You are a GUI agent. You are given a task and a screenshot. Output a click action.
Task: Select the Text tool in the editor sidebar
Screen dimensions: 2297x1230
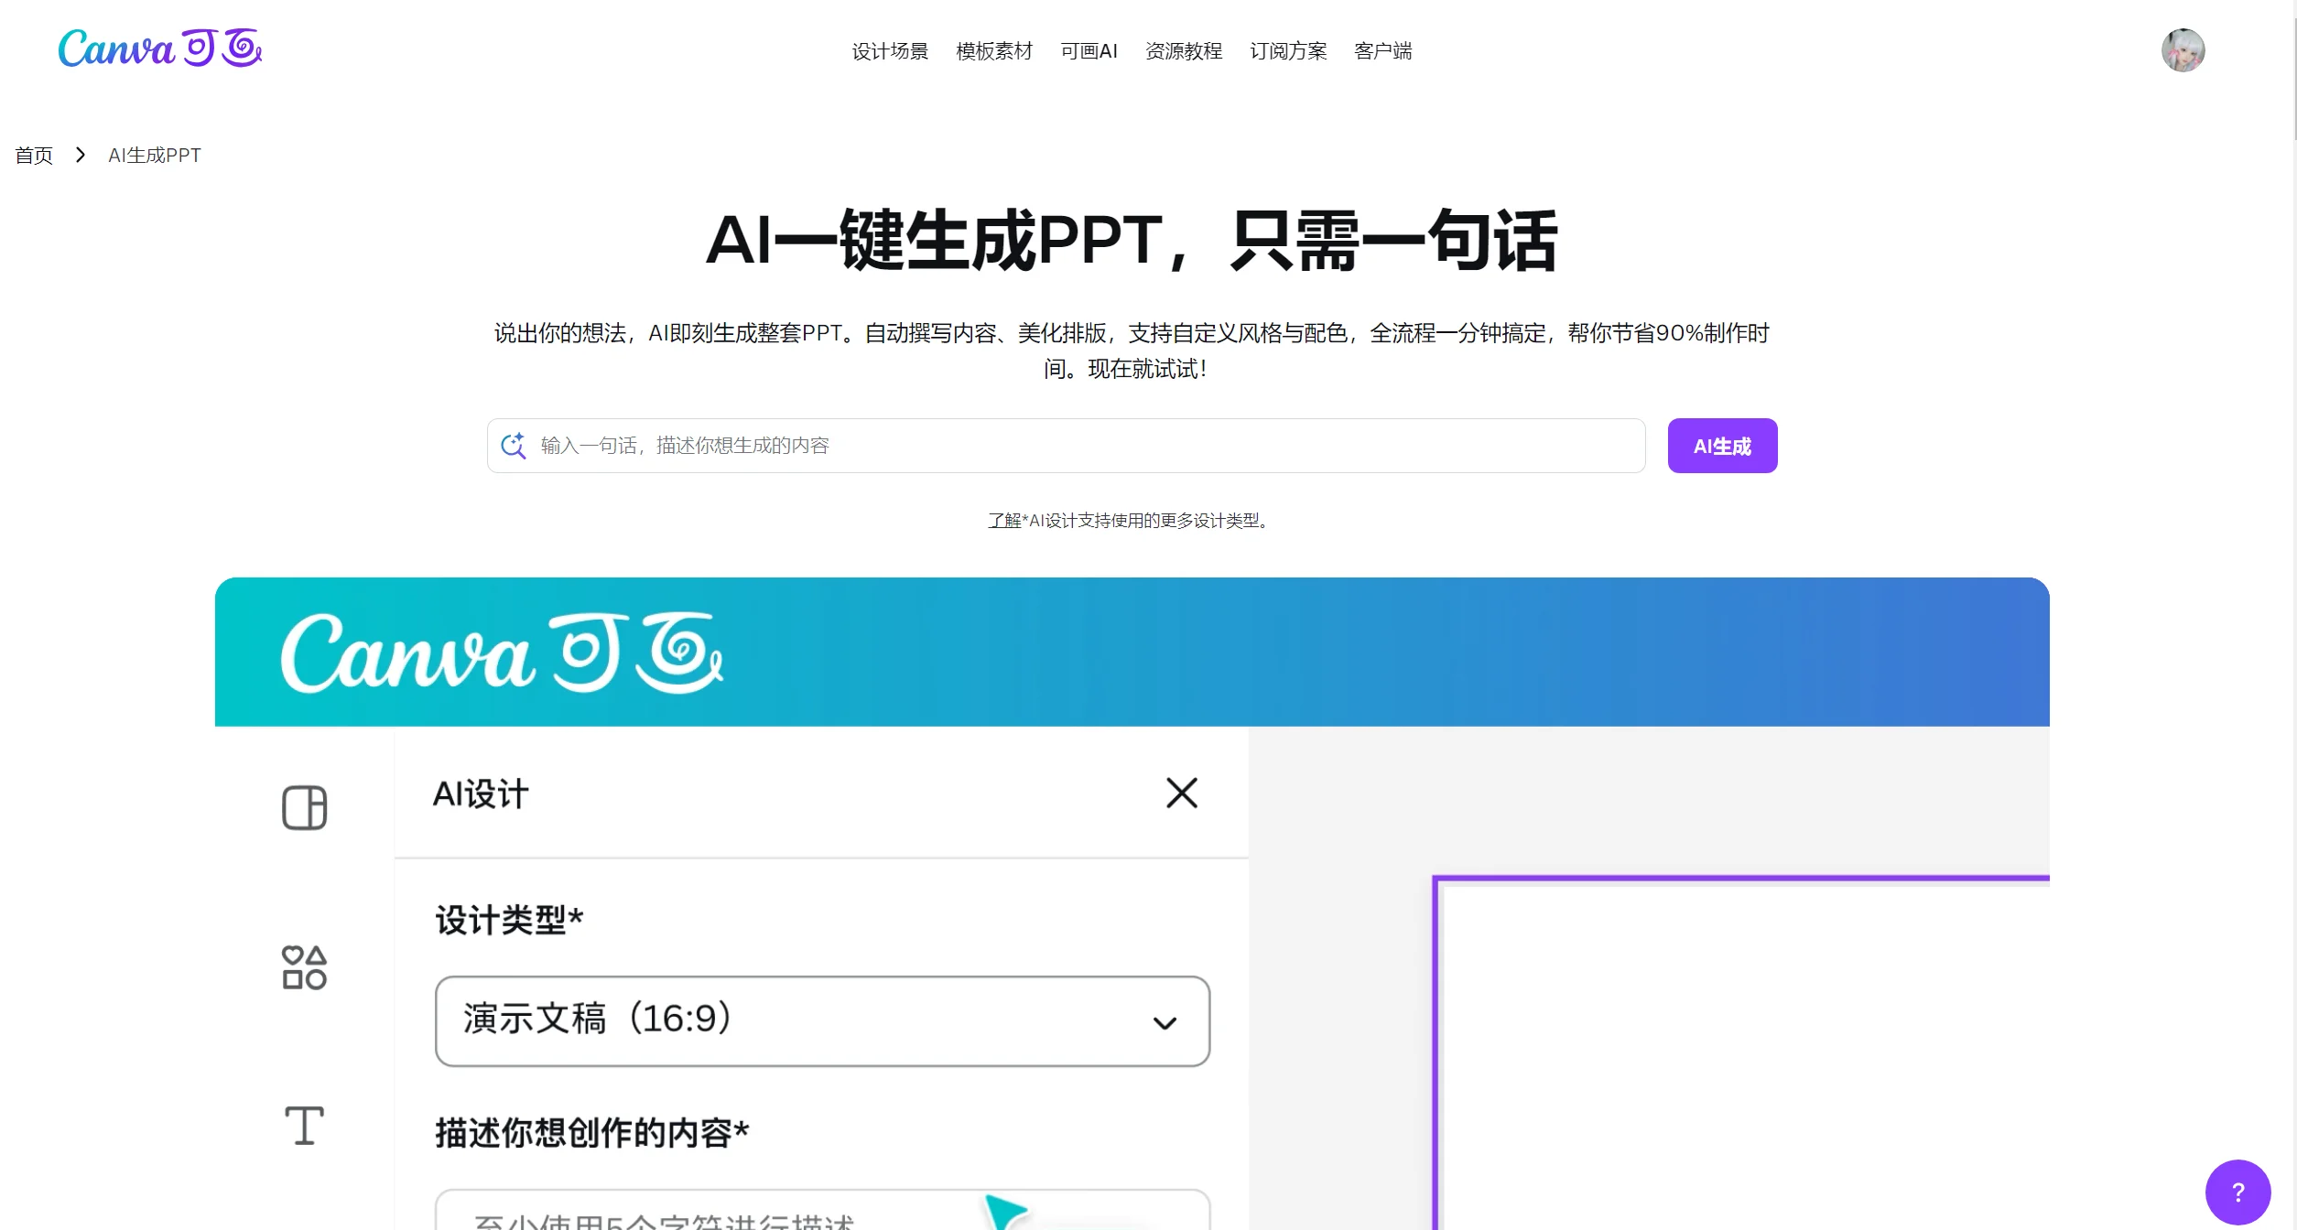coord(303,1124)
